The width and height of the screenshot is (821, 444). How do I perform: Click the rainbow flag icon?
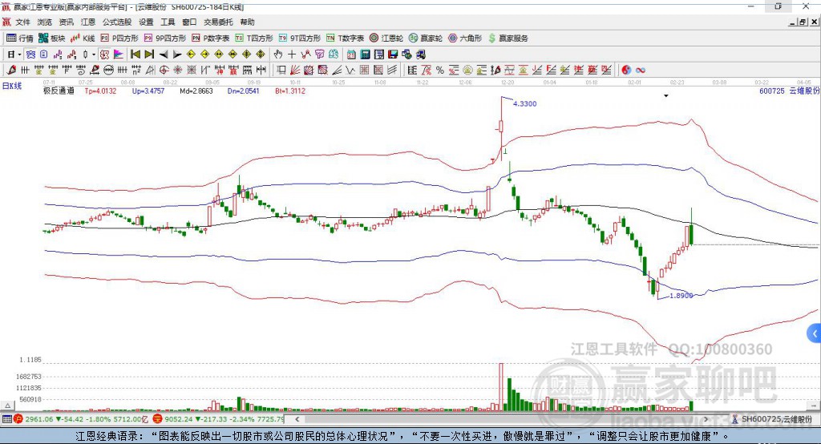(119, 54)
